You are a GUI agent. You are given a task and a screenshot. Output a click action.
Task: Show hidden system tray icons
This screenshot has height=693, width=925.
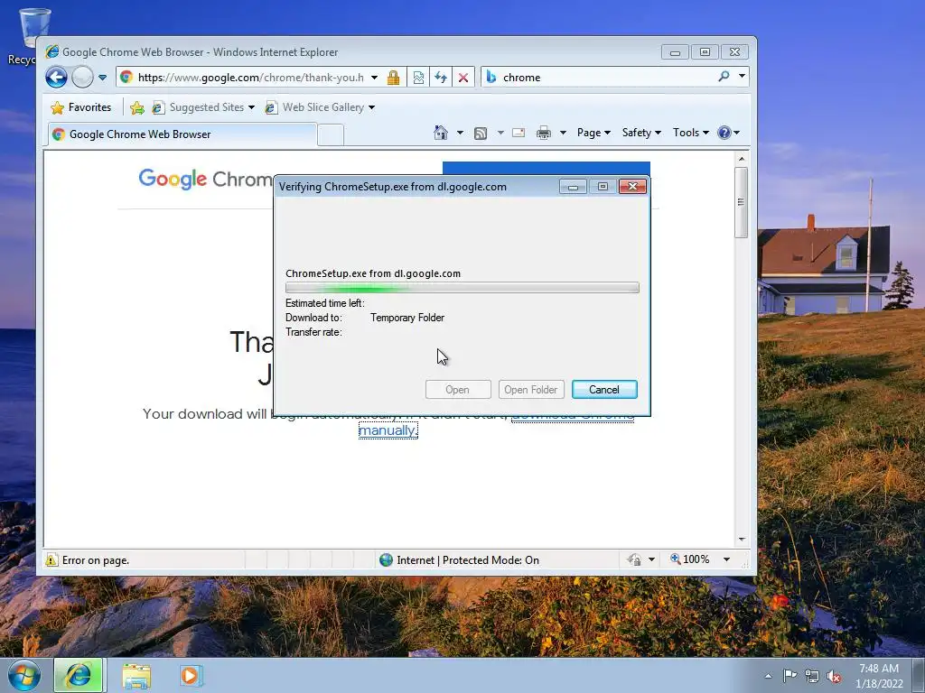[768, 676]
